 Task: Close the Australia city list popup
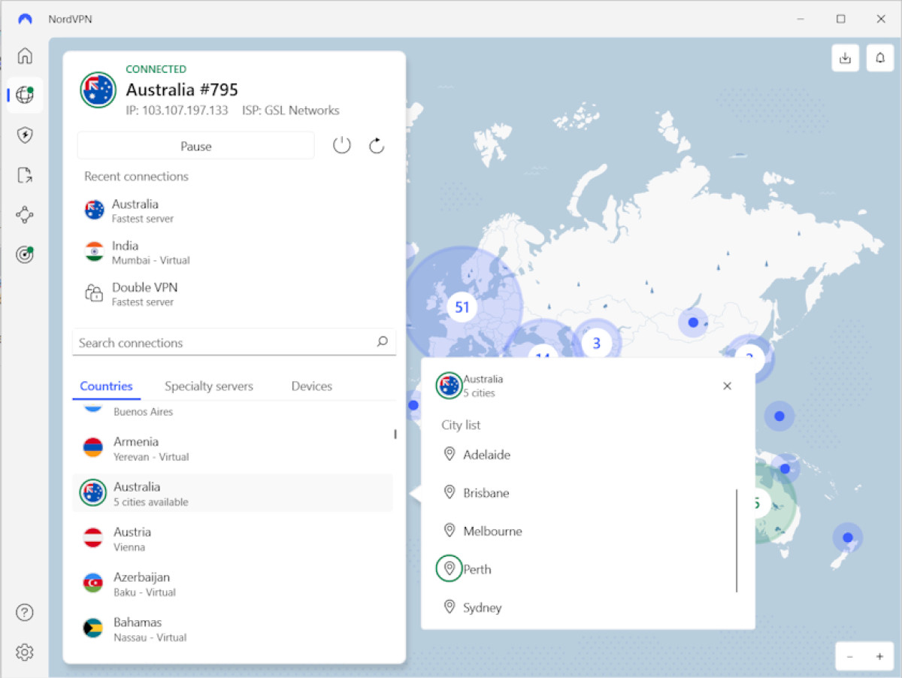click(x=727, y=386)
